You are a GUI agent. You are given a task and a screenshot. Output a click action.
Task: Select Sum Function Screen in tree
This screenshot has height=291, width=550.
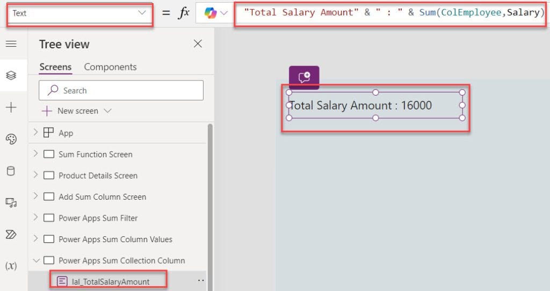point(96,154)
